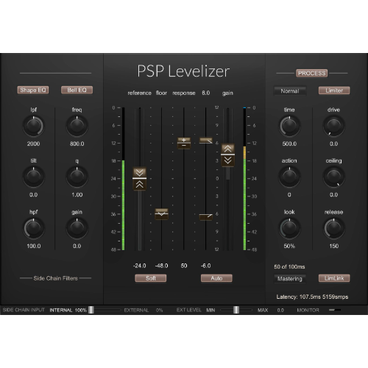368x368 pixels.
Task: Click the EXT LEVEL value 0.0
Action: pos(280,310)
